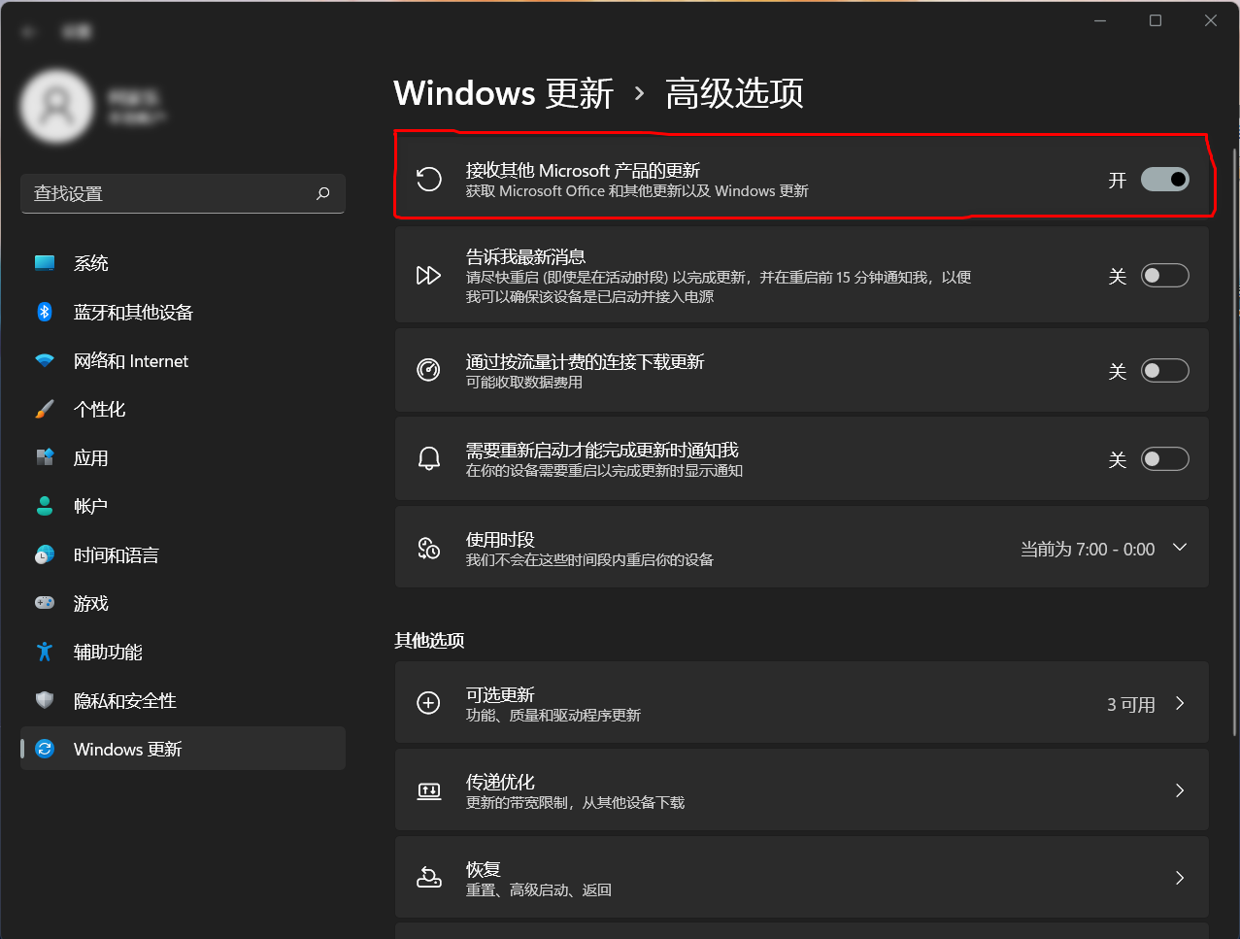Click the bell icon for restart notification
The image size is (1240, 939).
click(x=429, y=458)
